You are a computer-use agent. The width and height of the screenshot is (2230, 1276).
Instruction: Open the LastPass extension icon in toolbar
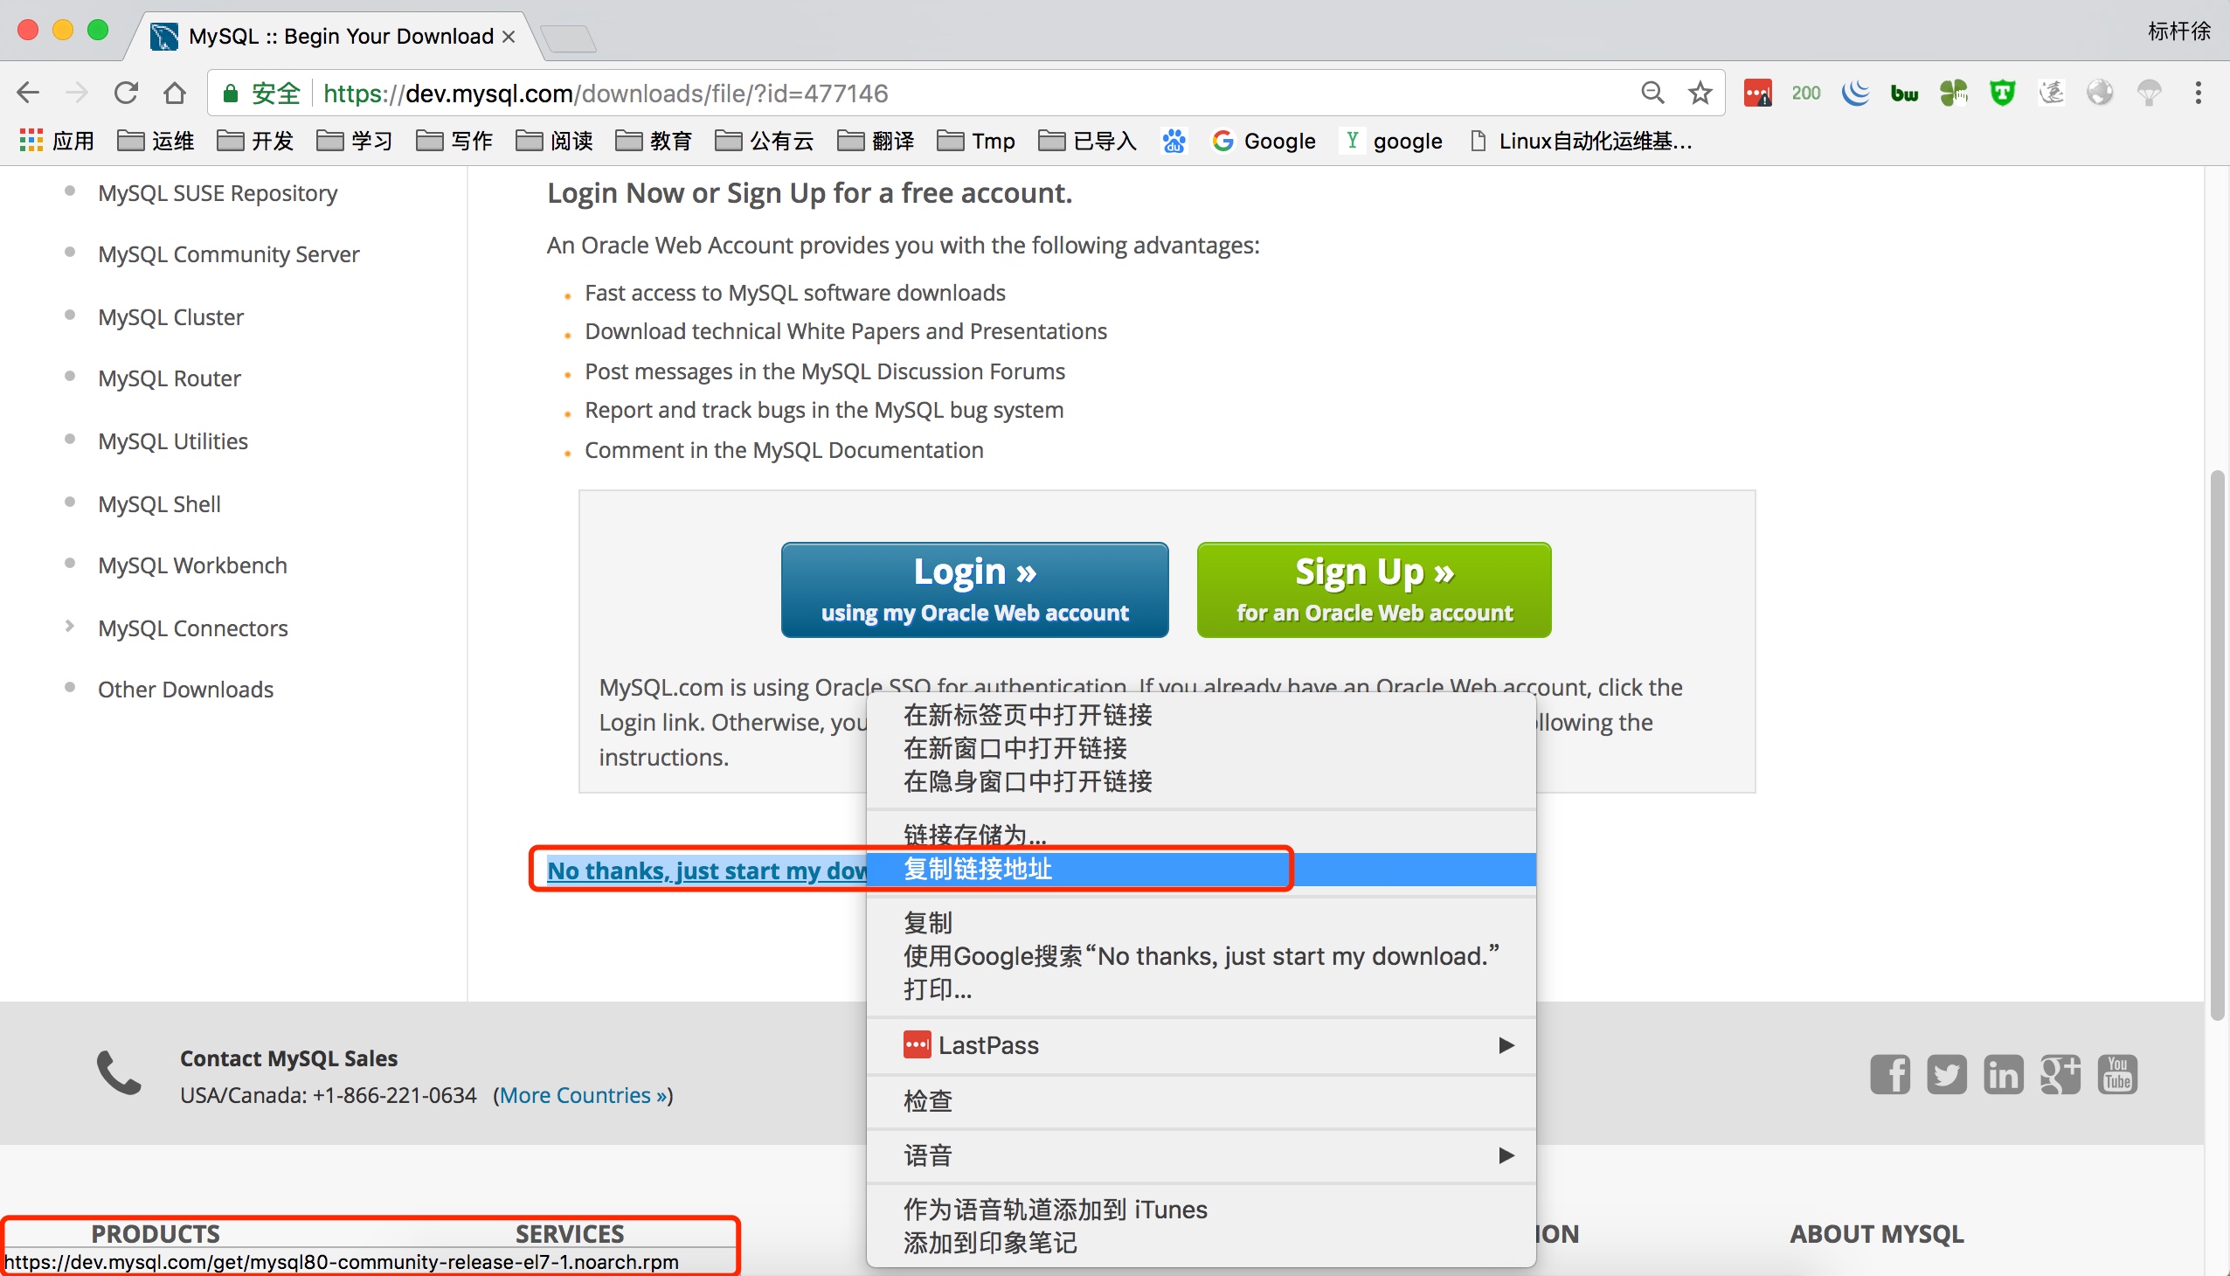tap(1758, 93)
